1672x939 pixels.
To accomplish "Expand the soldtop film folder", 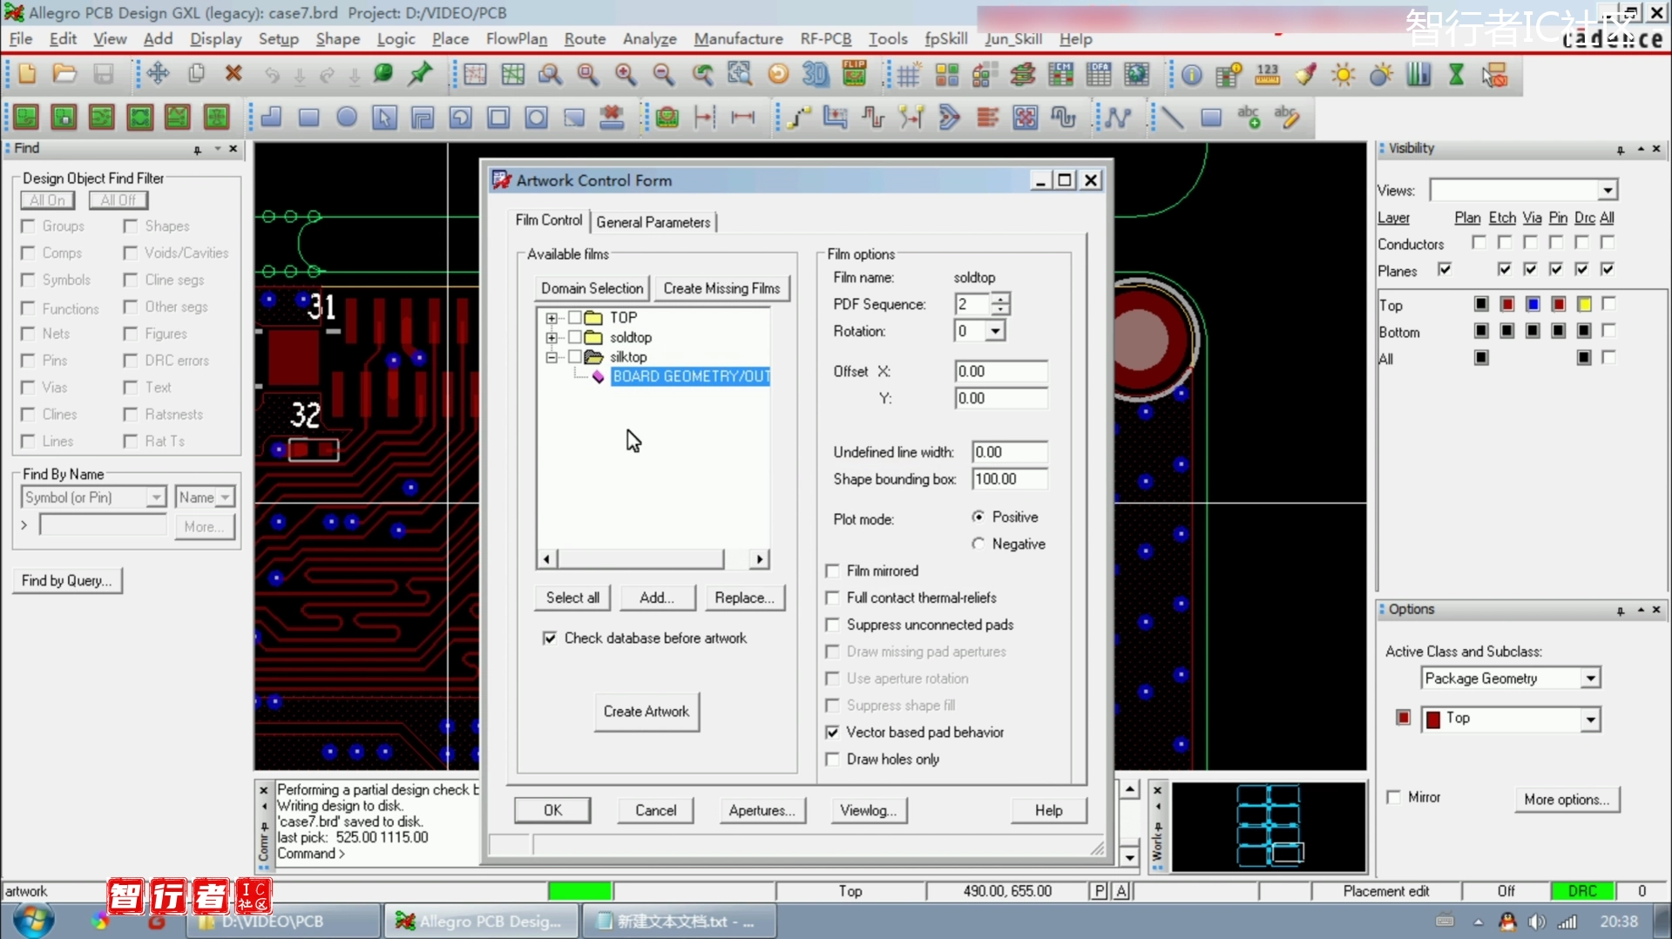I will pyautogui.click(x=552, y=337).
